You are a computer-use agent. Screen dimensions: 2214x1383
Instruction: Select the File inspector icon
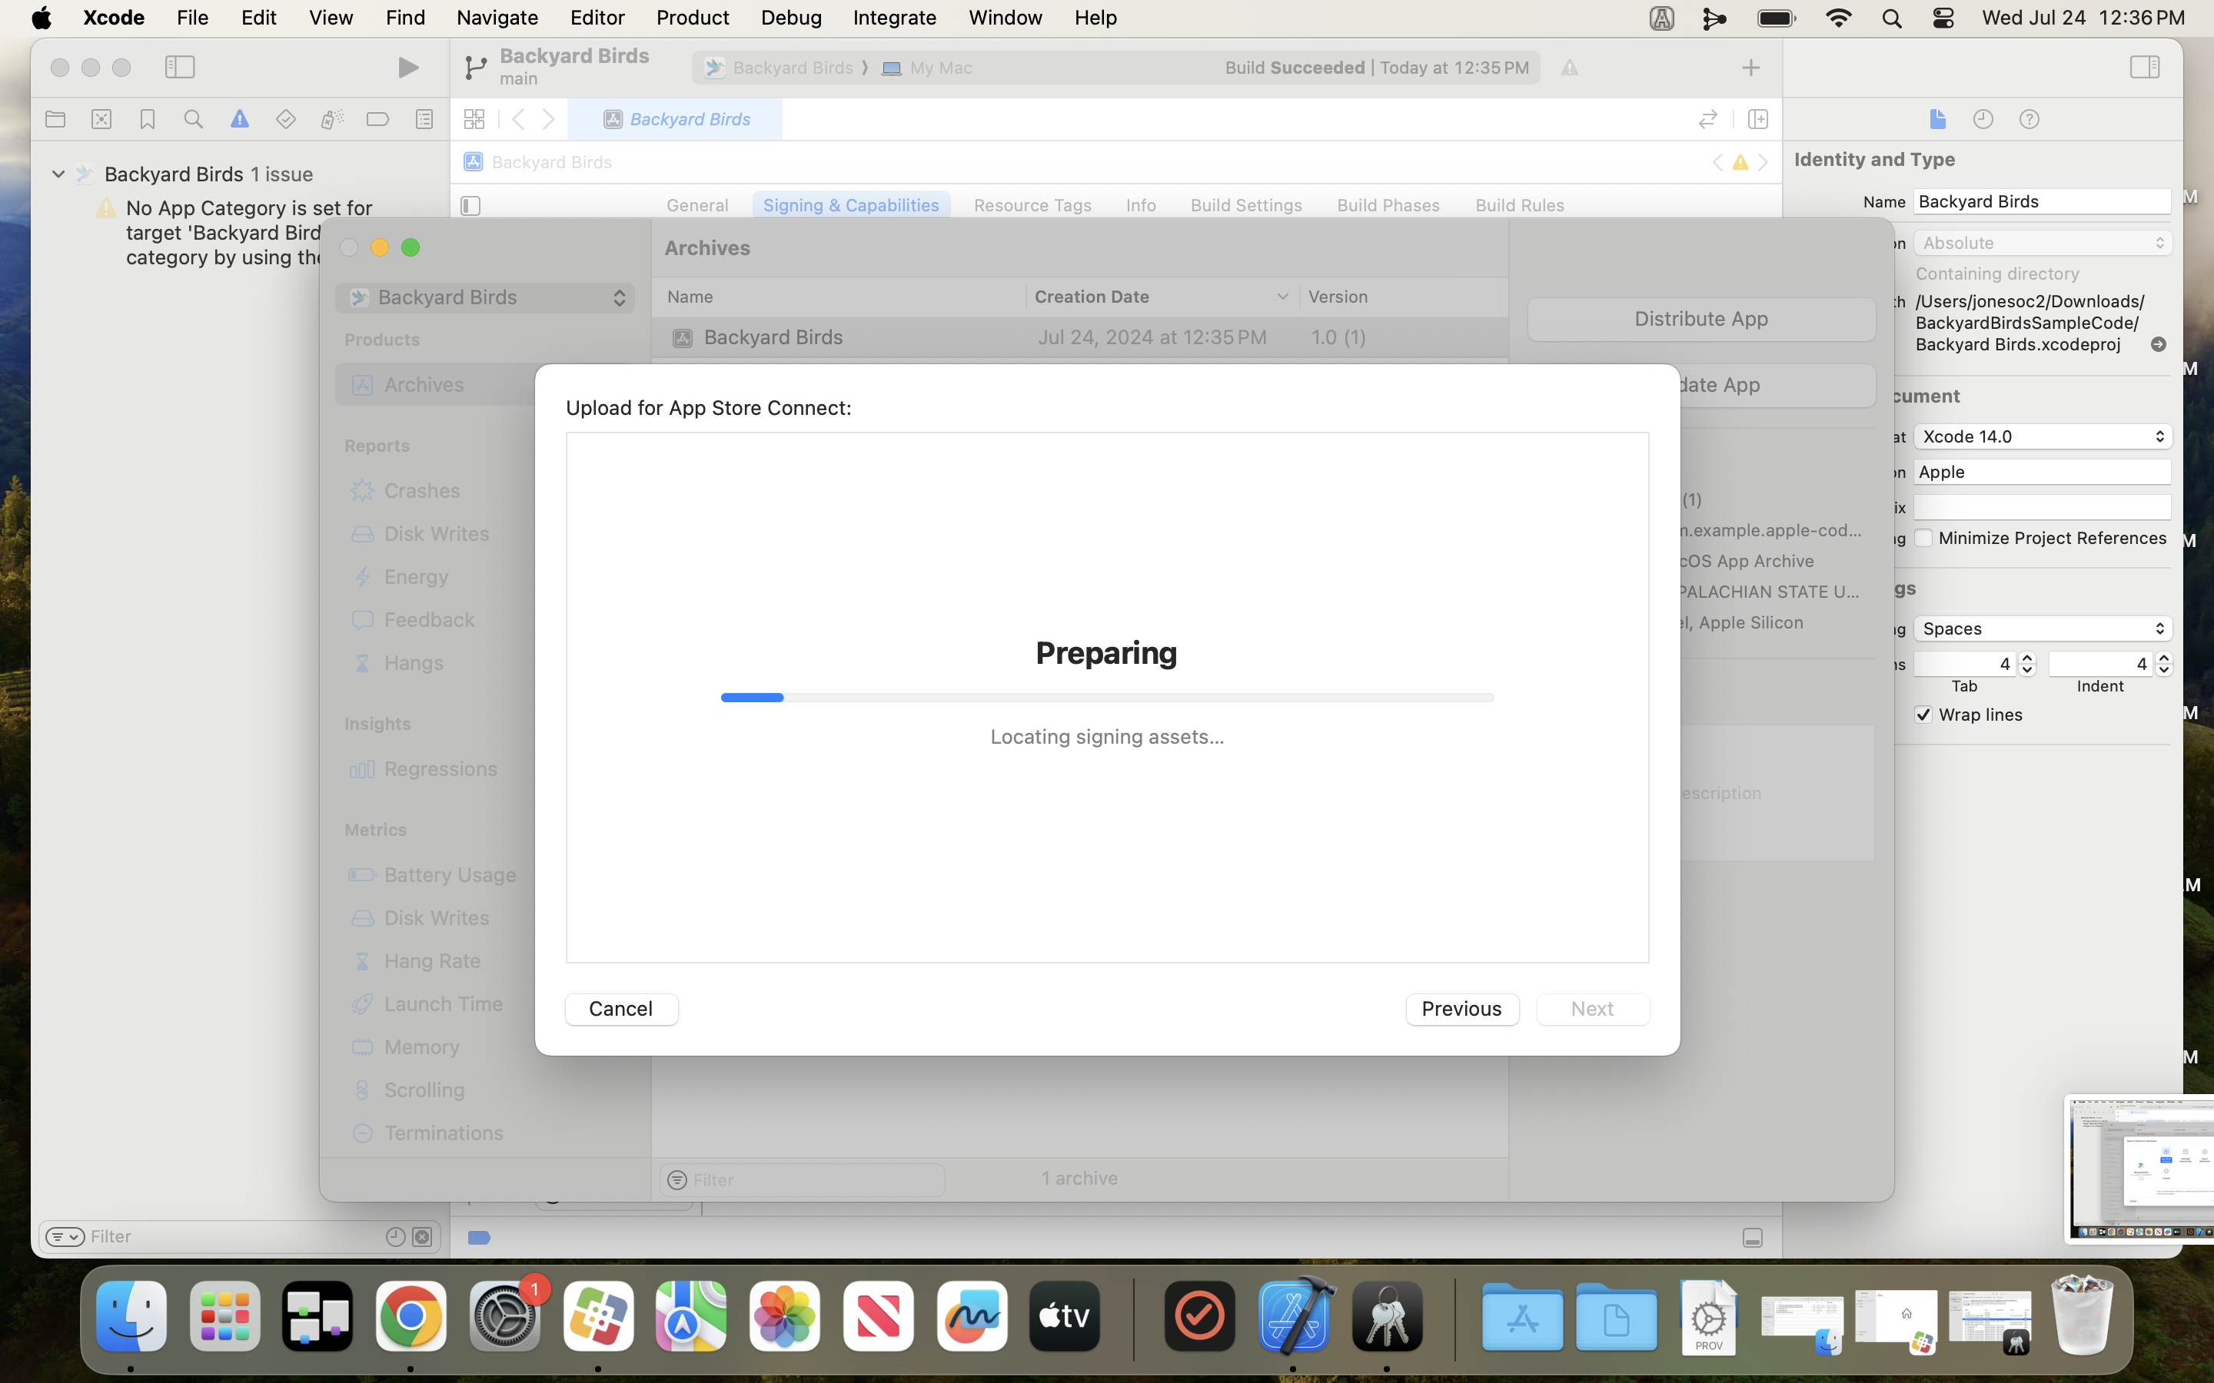(x=1936, y=119)
